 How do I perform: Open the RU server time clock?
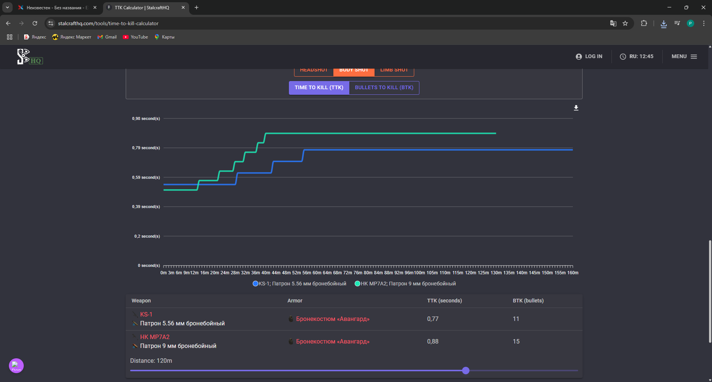(637, 56)
